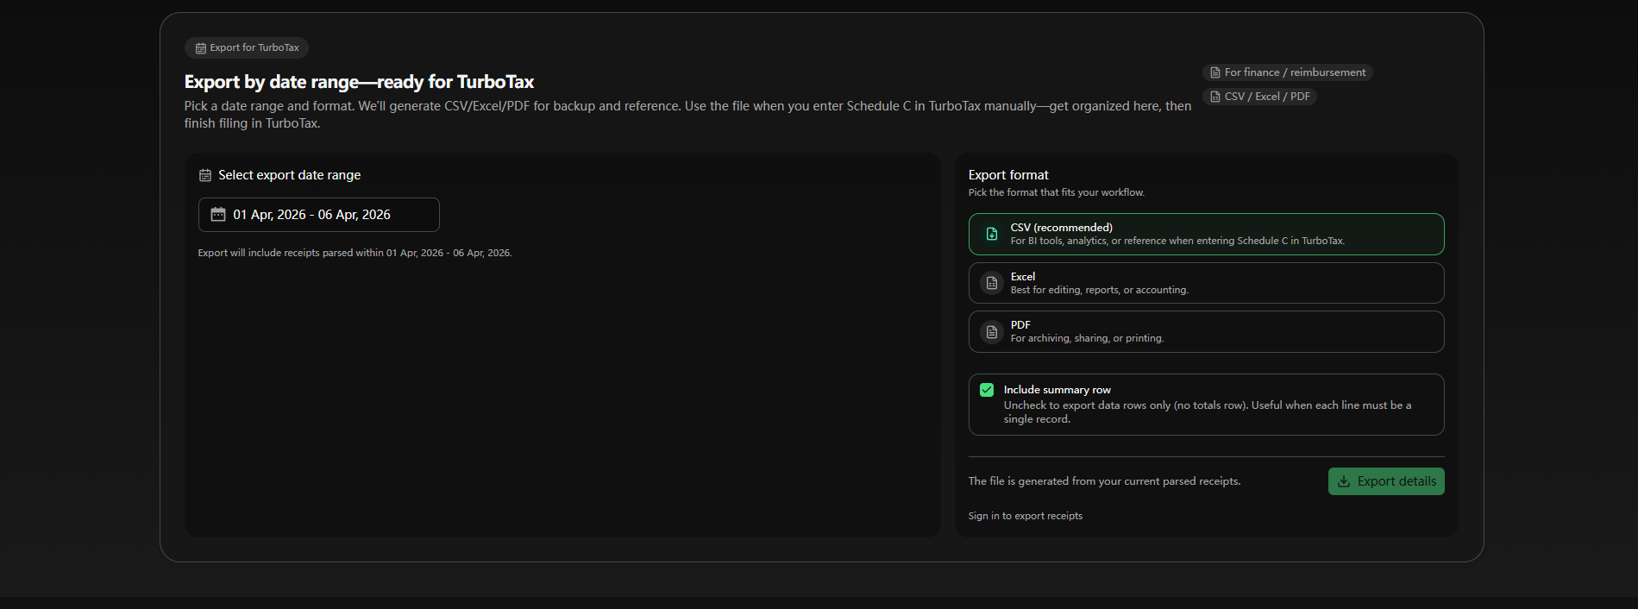Click the Select export date range label
Viewport: 1638px width, 609px height.
289,175
